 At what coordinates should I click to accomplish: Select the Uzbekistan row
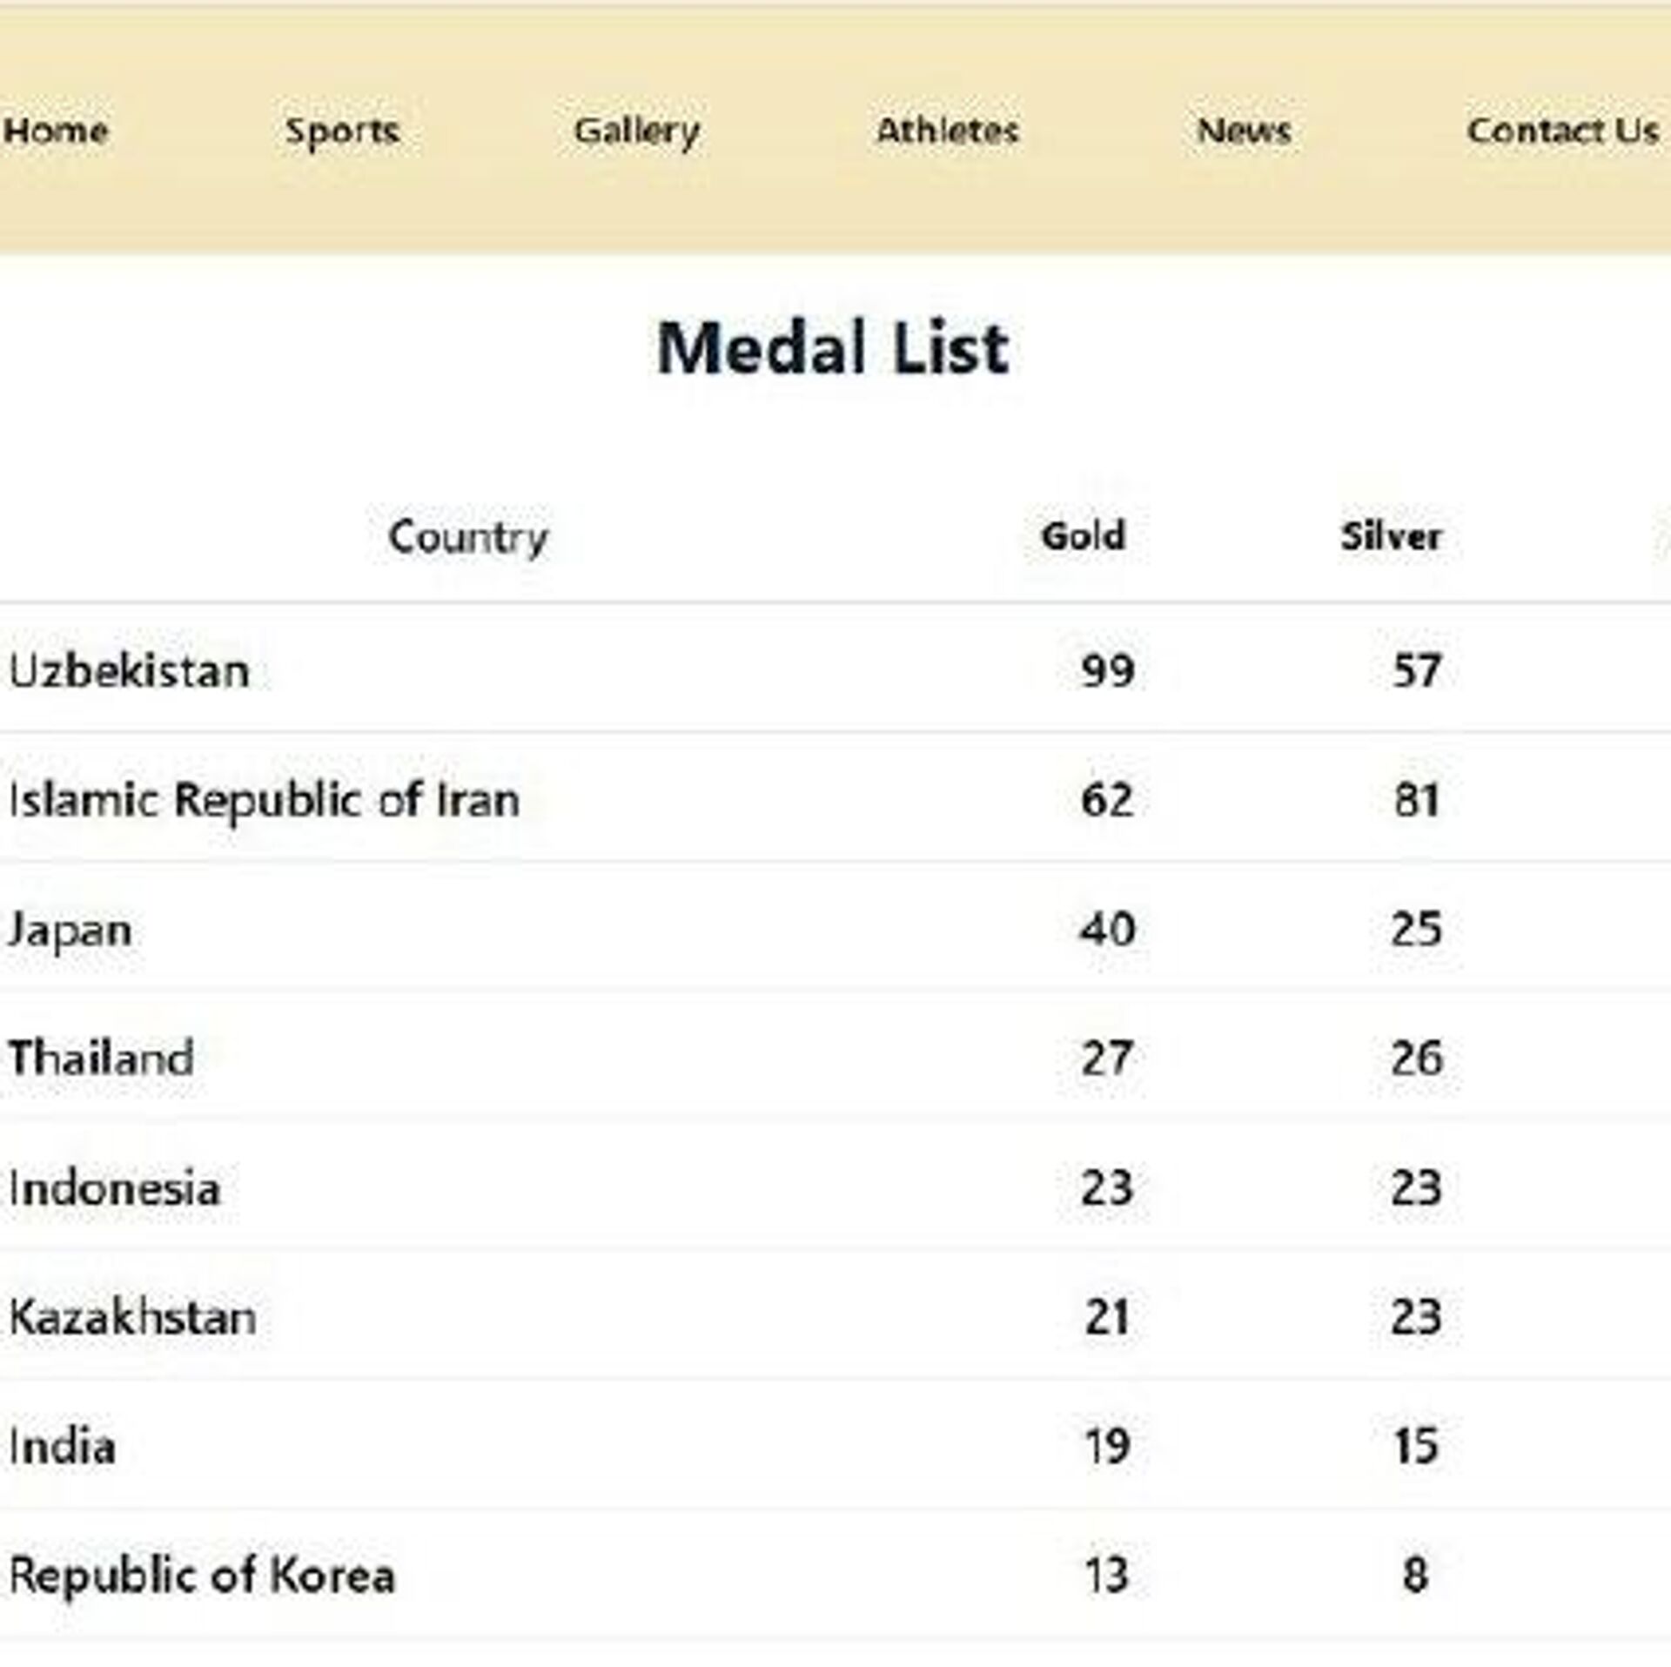pos(130,671)
